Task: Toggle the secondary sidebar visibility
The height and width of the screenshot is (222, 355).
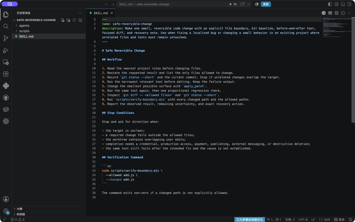Action: pos(349,4)
